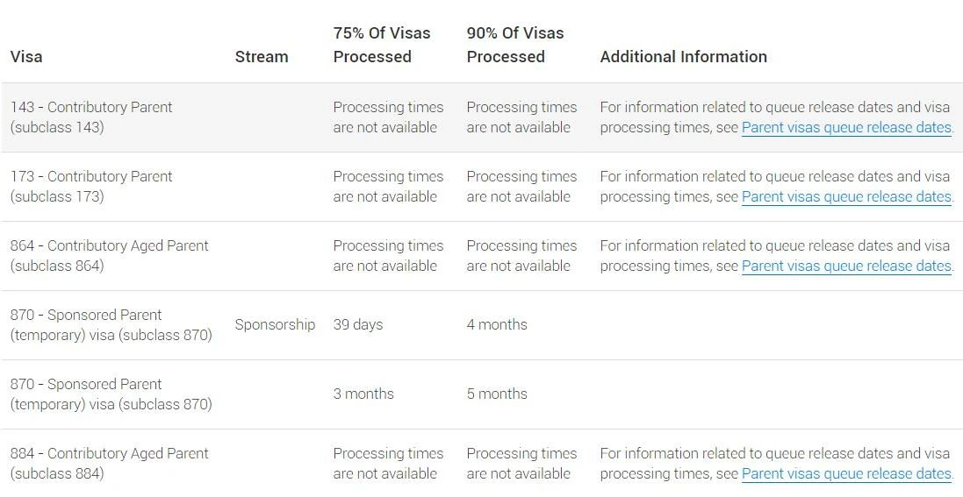963x497 pixels.
Task: Click the Additional Information column header
Action: tap(683, 57)
